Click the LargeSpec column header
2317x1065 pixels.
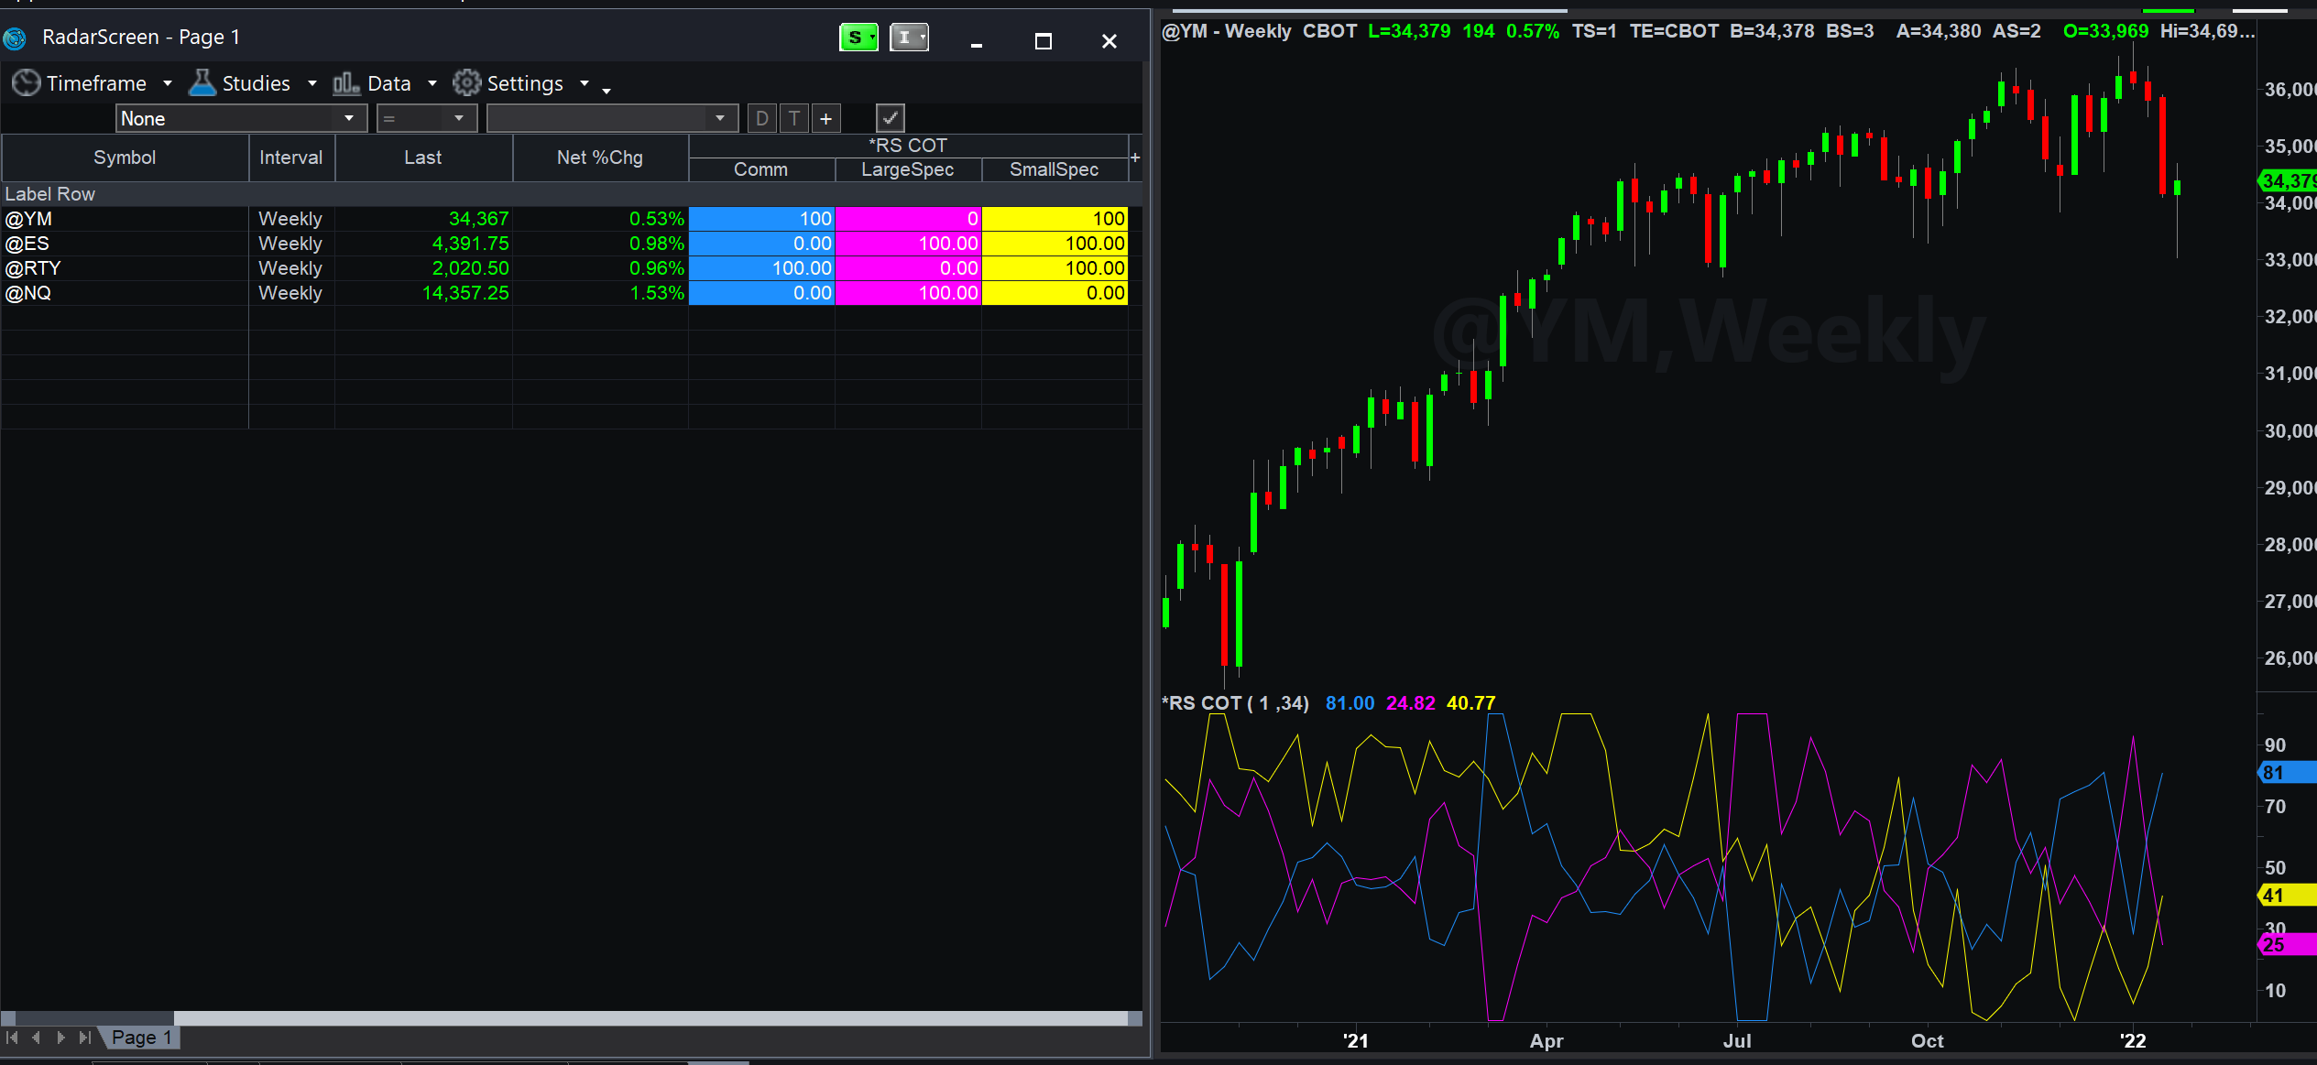pyautogui.click(x=907, y=169)
